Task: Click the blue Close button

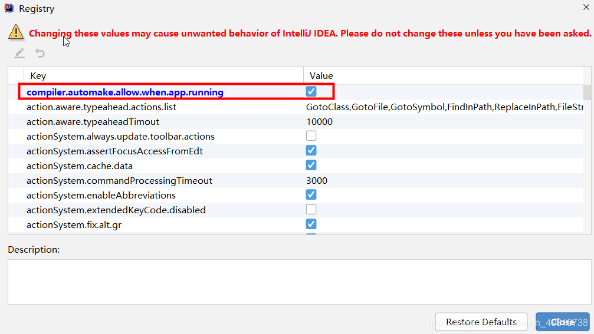Action: tap(563, 322)
